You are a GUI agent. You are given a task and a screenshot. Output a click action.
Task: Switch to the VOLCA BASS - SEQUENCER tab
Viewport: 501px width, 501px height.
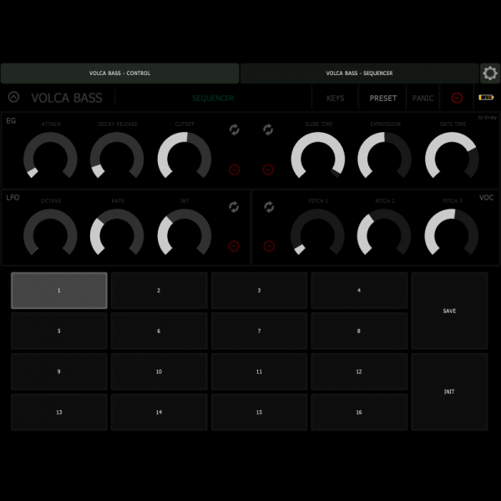pos(359,73)
